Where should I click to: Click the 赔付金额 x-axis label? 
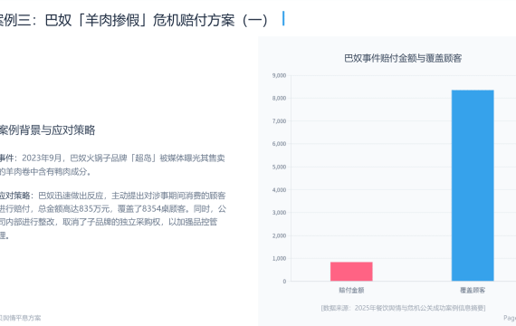pos(351,290)
